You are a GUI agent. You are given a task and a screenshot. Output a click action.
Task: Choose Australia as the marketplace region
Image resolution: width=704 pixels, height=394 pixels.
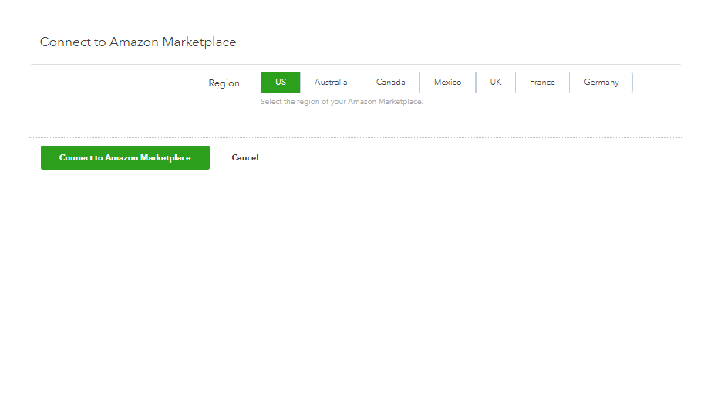pyautogui.click(x=331, y=83)
